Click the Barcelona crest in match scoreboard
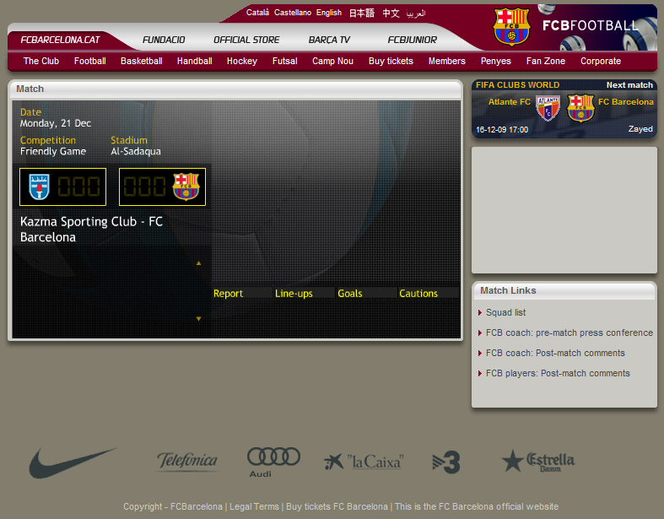 [186, 187]
